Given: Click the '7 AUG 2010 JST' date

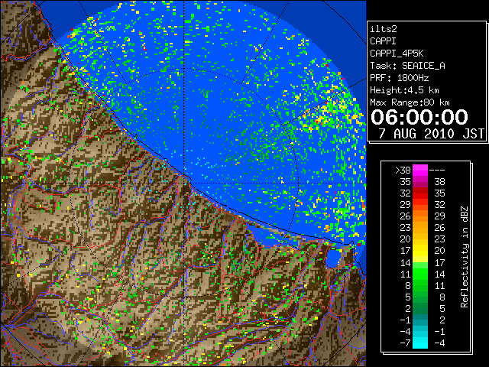Looking at the screenshot, I should point(431,134).
